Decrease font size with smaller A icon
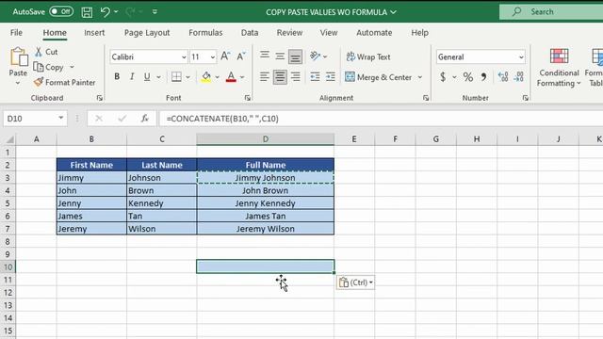Screen dimensions: 603x339 pyautogui.click(x=241, y=56)
